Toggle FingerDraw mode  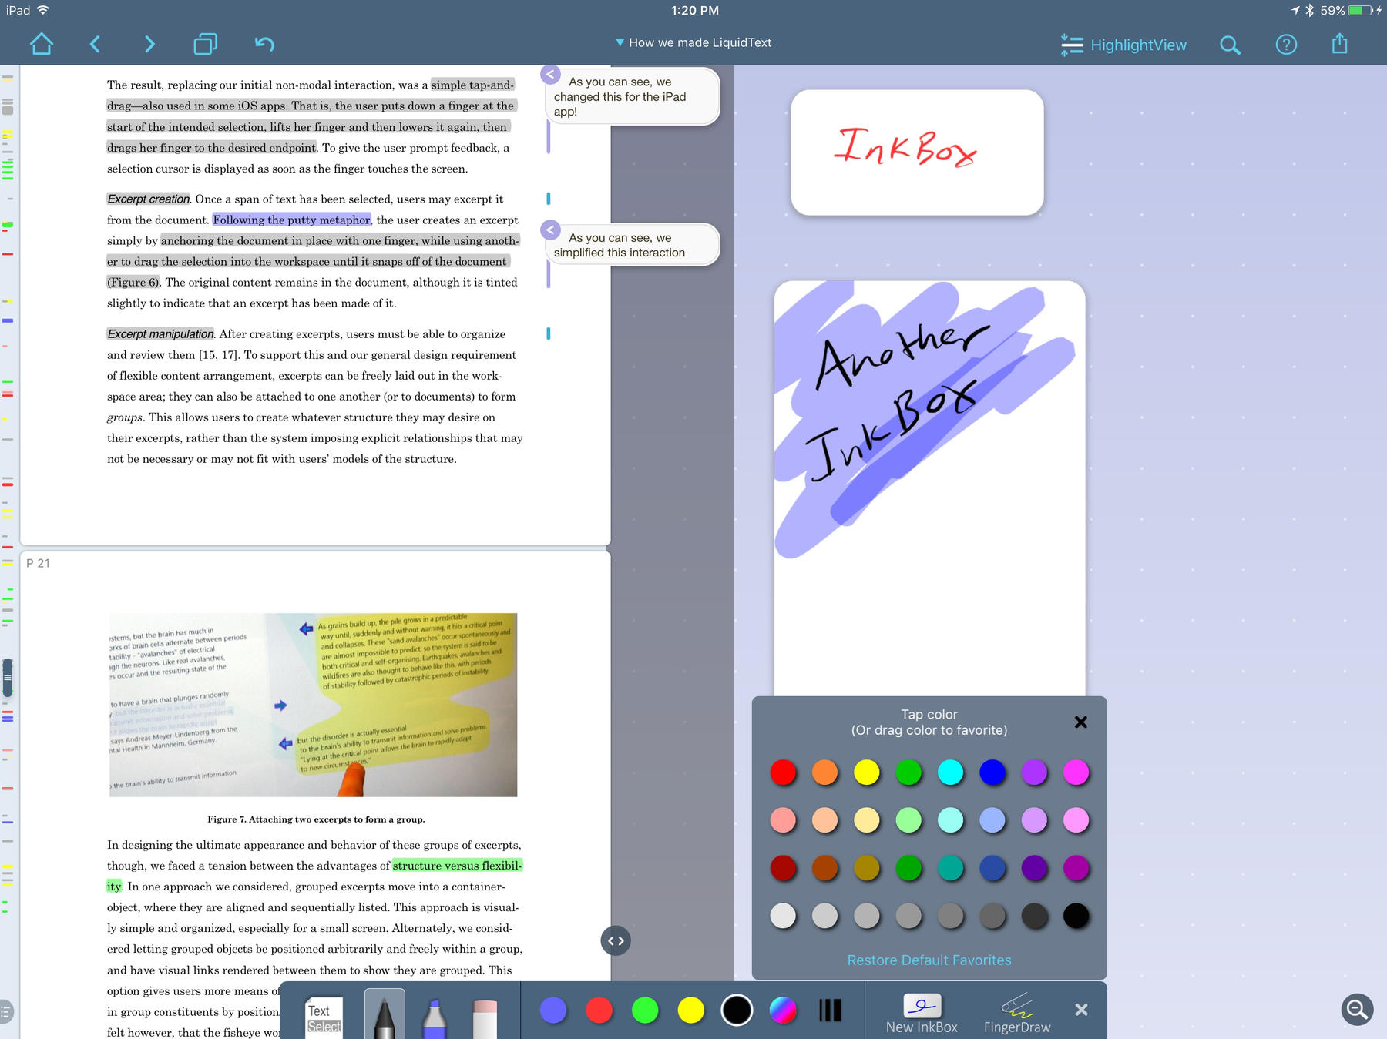(1017, 1013)
